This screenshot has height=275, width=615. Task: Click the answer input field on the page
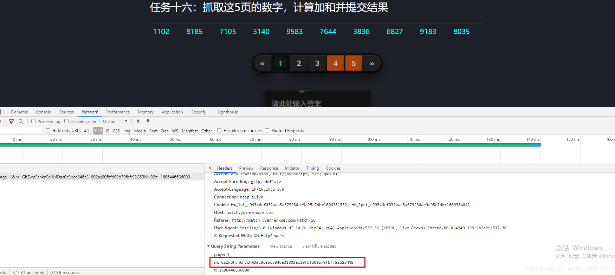click(317, 99)
